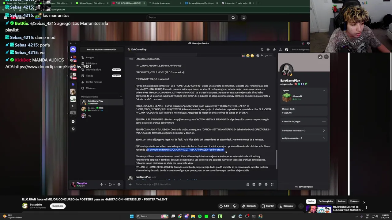Click YouTube voice search microphone
This screenshot has width=392, height=220.
[x=243, y=17]
